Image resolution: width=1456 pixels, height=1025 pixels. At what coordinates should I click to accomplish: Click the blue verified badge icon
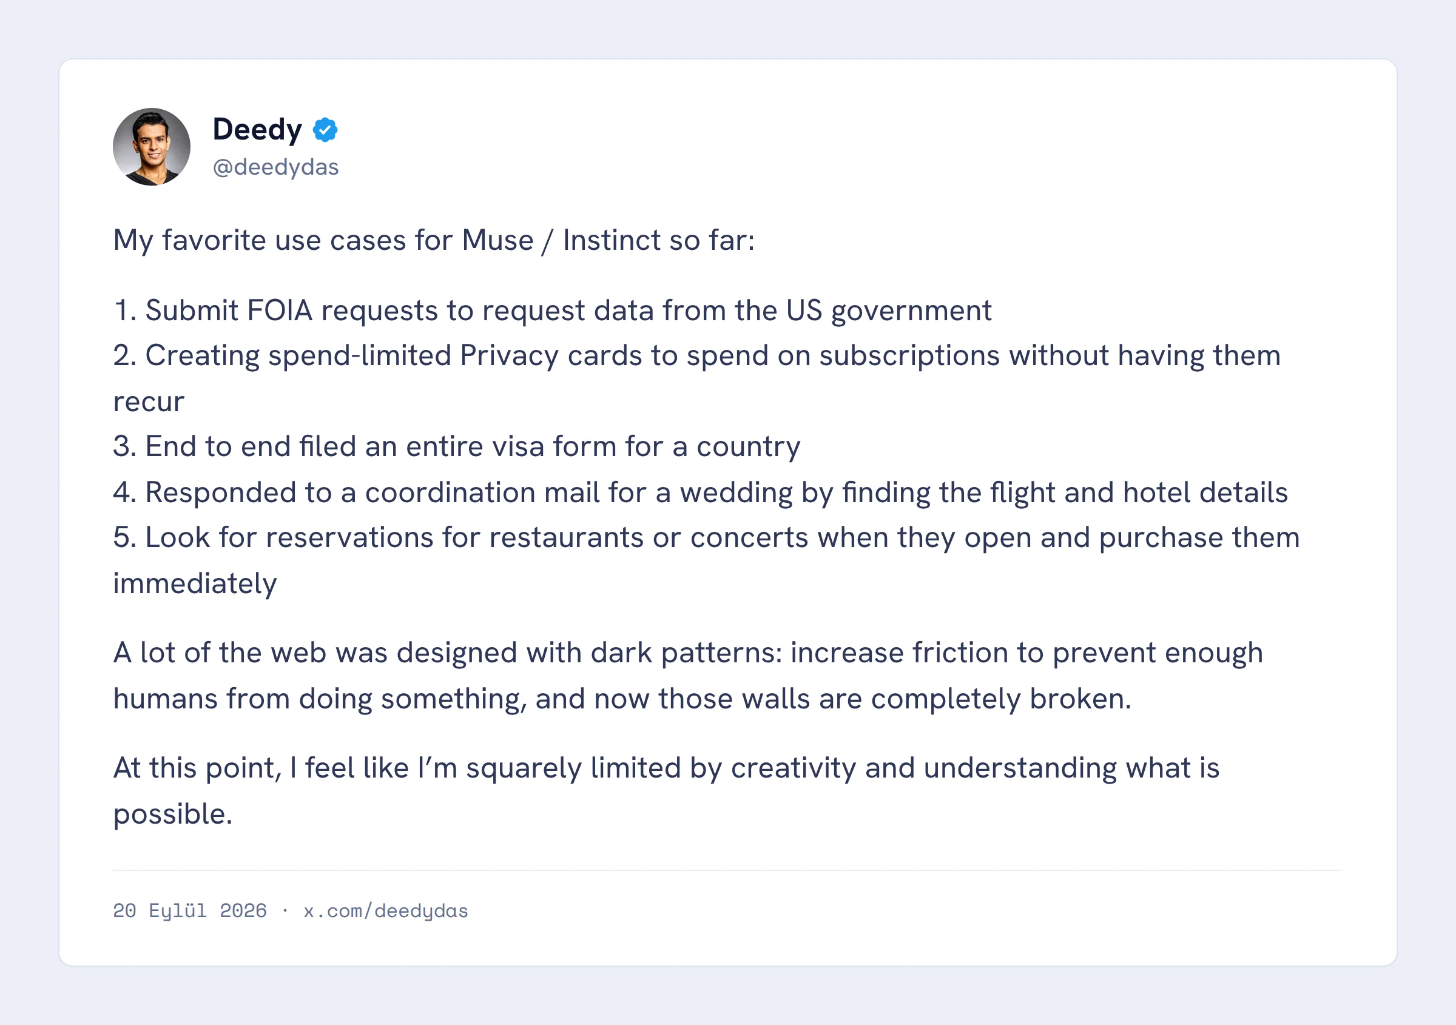click(325, 130)
